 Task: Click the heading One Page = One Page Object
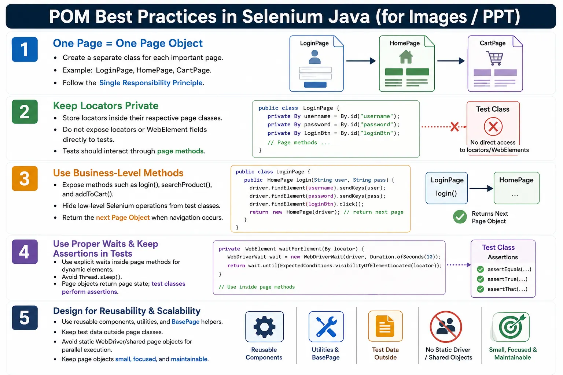(x=128, y=43)
